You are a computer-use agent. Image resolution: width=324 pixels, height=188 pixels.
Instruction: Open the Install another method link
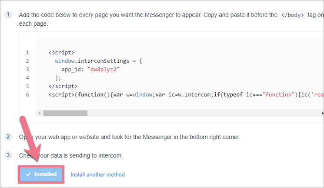[x=97, y=175]
